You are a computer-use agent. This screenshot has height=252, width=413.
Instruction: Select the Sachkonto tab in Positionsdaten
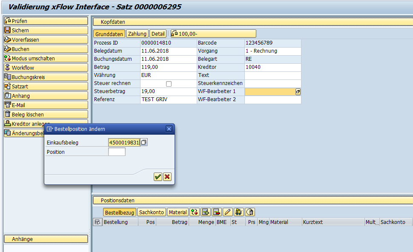152,212
